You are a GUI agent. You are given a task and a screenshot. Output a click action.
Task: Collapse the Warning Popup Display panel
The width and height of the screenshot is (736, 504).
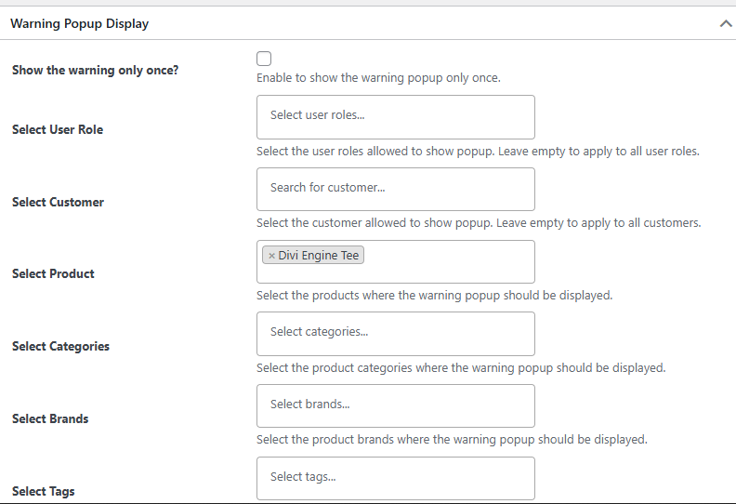(x=726, y=24)
